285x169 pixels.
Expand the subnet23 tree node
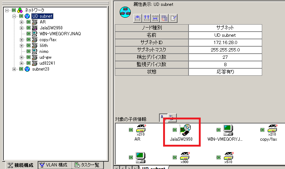pos(14,69)
